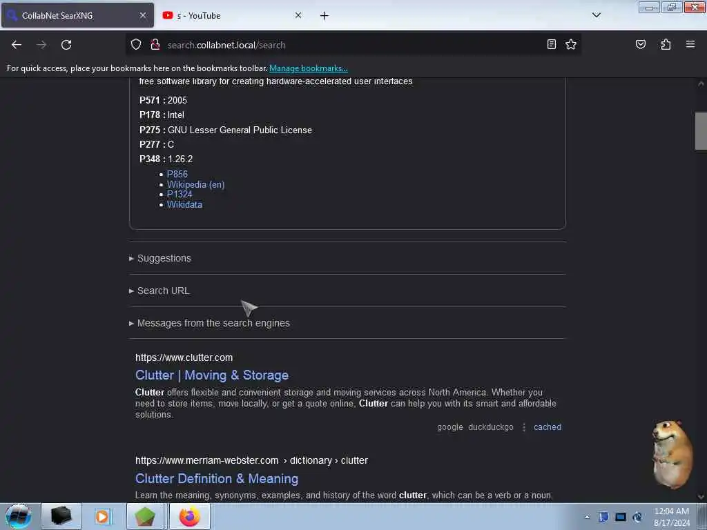Image resolution: width=707 pixels, height=530 pixels.
Task: Click the https://www.clutter.com URL text
Action: pyautogui.click(x=184, y=358)
